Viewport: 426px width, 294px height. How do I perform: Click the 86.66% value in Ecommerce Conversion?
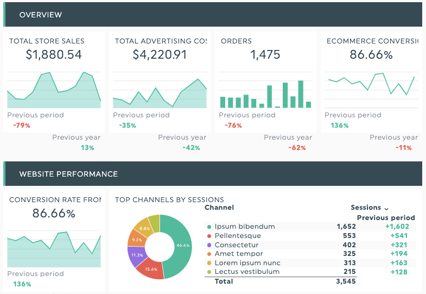pyautogui.click(x=371, y=54)
